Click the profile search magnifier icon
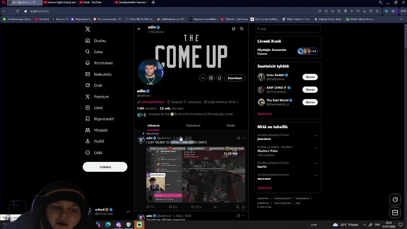This screenshot has height=229, width=407. tap(242, 29)
